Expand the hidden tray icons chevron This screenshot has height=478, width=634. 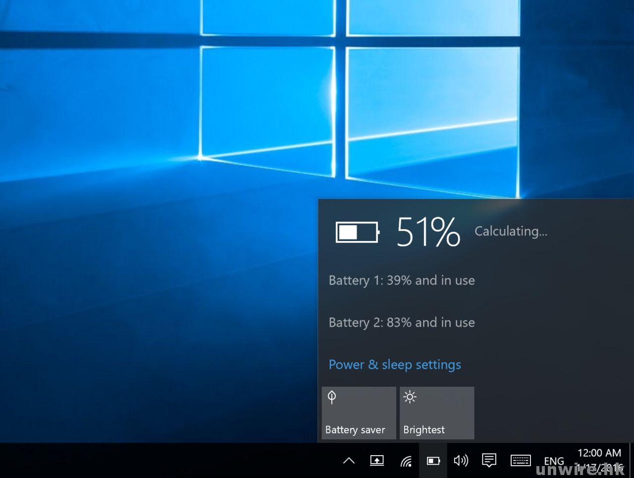click(349, 461)
